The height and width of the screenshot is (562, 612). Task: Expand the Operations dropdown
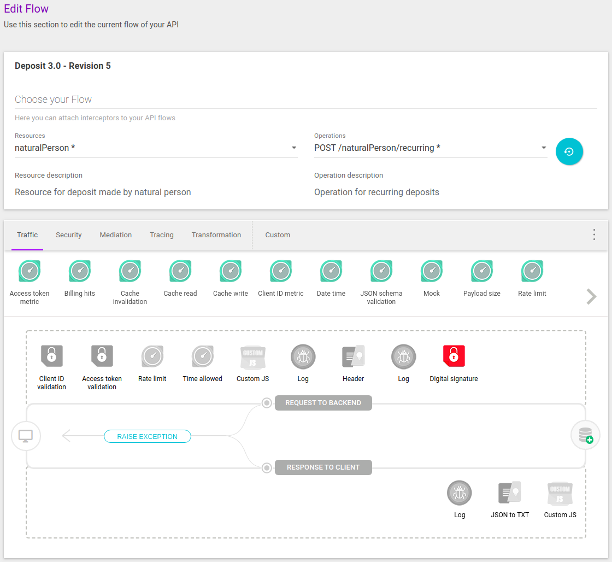431,148
